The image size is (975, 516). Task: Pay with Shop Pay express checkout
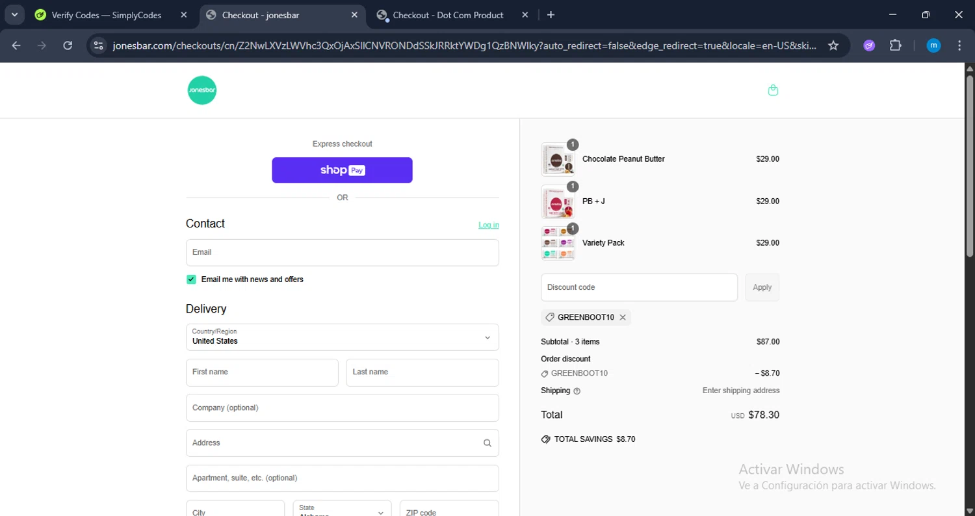(342, 170)
